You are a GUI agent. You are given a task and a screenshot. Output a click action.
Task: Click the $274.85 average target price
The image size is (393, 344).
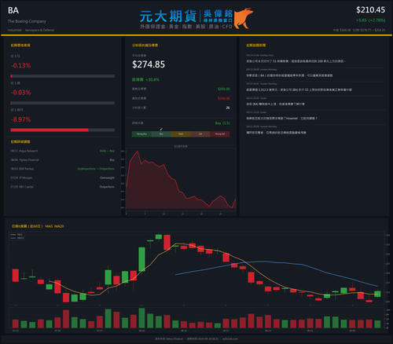point(149,64)
